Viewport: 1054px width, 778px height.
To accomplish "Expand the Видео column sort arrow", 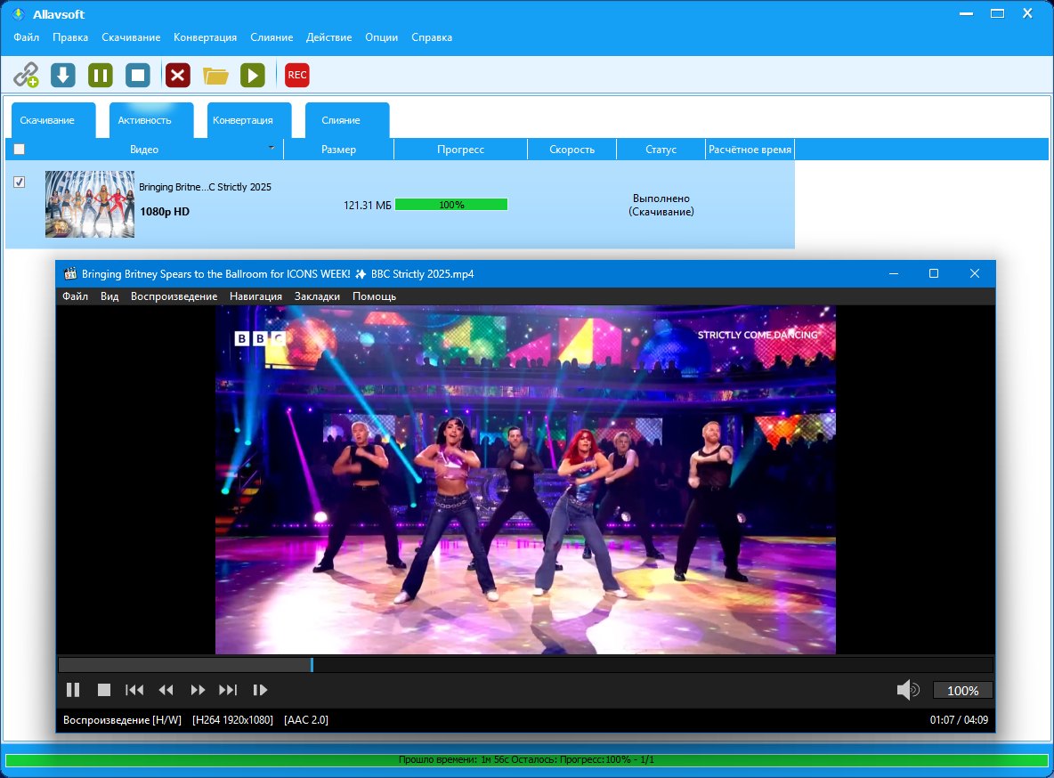I will (x=271, y=148).
